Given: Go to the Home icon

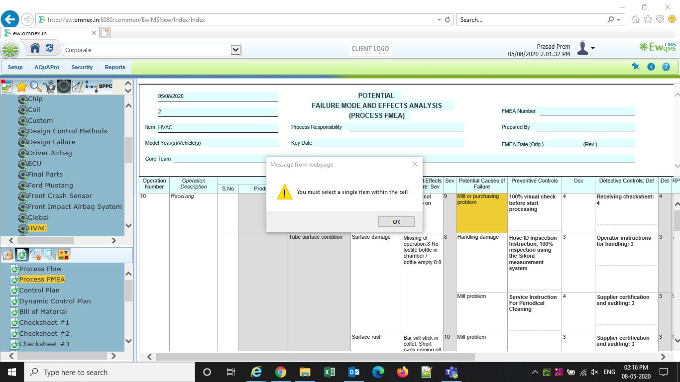Looking at the screenshot, I should [35, 48].
